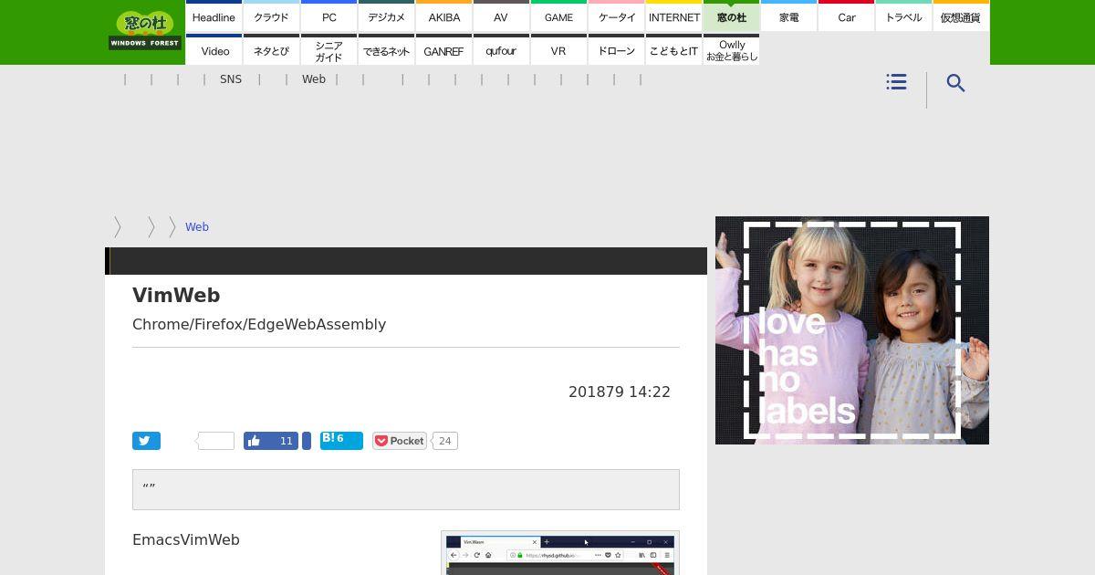Click the date text 201879 14:22
The width and height of the screenshot is (1095, 575).
(x=620, y=392)
